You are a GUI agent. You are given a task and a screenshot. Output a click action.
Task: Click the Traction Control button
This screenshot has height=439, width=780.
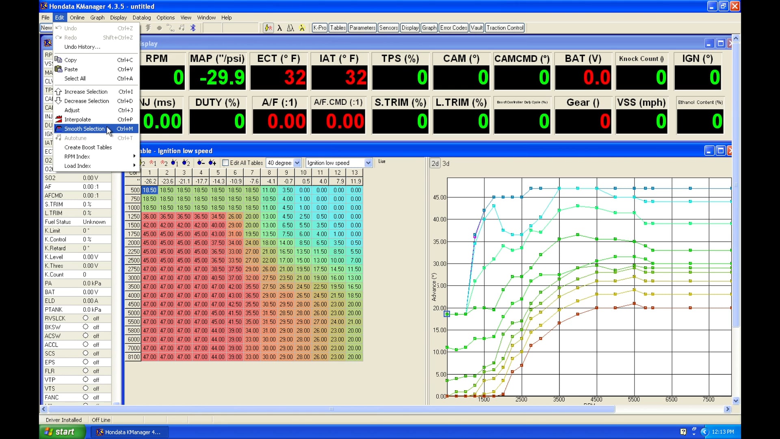(x=505, y=28)
